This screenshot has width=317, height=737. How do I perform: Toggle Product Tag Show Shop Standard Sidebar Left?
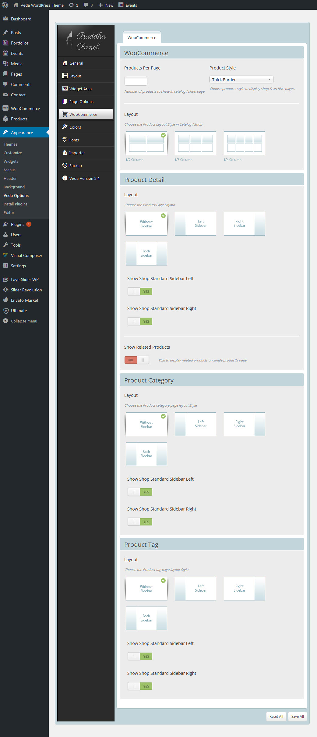[x=140, y=656]
